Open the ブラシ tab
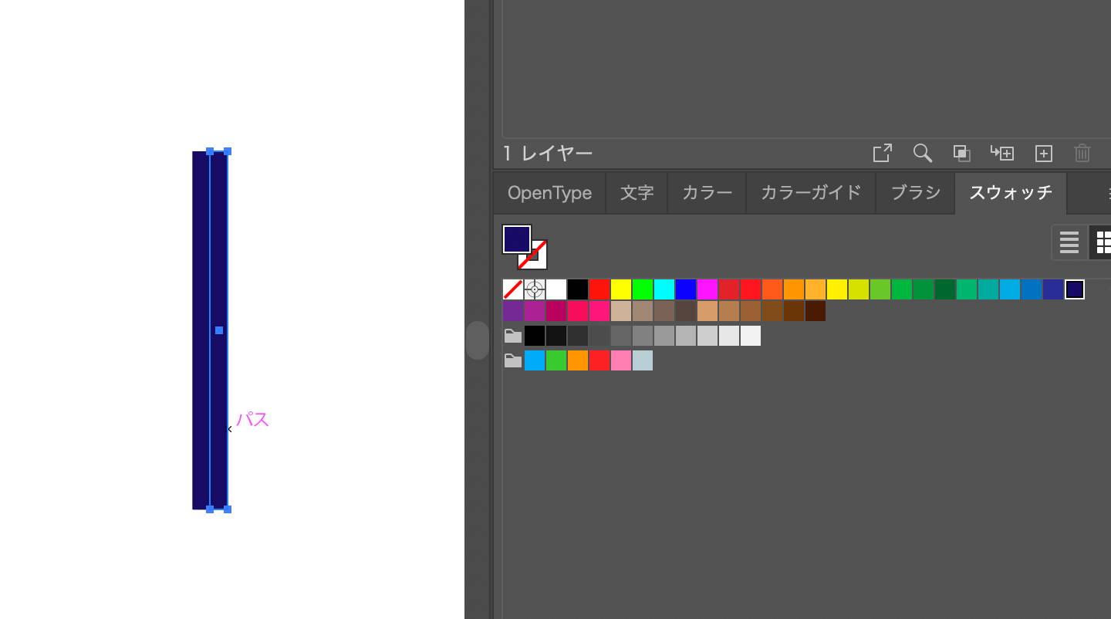This screenshot has width=1111, height=619. pyautogui.click(x=915, y=193)
